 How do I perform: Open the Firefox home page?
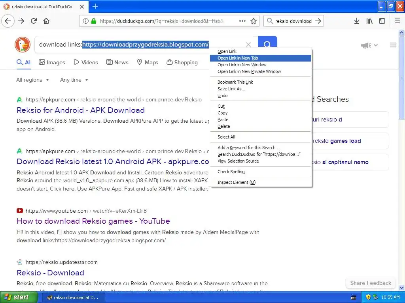click(46, 21)
